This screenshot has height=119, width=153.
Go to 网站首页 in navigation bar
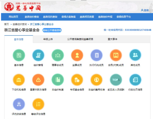13,17
